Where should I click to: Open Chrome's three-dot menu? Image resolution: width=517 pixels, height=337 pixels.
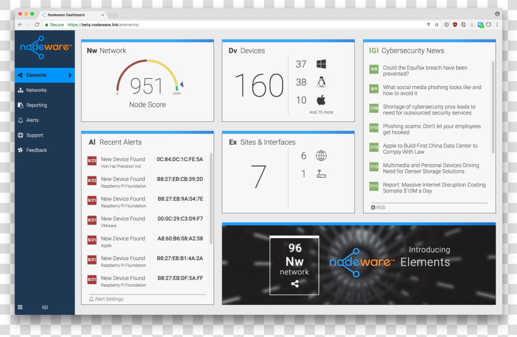497,25
